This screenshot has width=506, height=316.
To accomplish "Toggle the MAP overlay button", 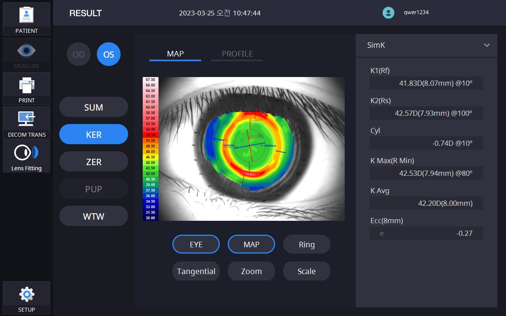I will point(251,245).
